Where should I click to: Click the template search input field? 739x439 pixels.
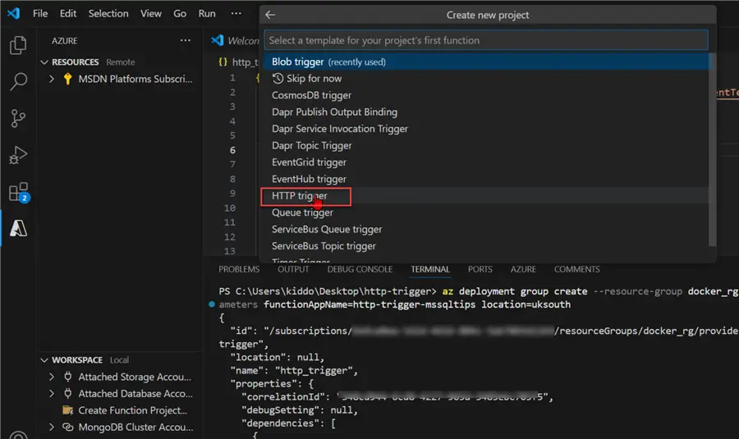click(485, 40)
